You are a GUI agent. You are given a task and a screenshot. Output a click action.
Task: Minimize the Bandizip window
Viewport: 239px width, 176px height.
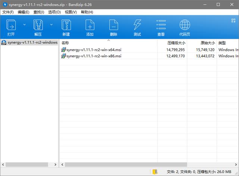(x=205, y=4)
